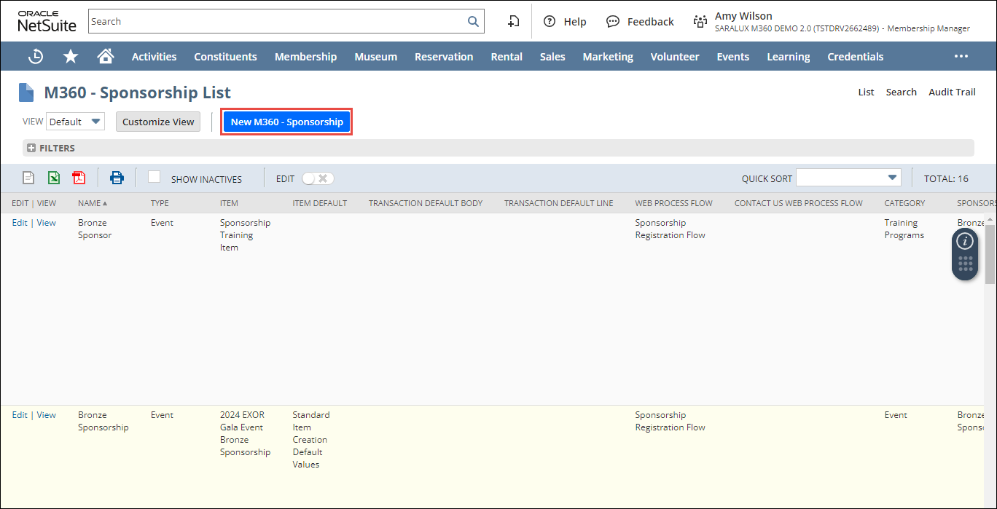Enable the Show Inactives checkbox

click(155, 177)
